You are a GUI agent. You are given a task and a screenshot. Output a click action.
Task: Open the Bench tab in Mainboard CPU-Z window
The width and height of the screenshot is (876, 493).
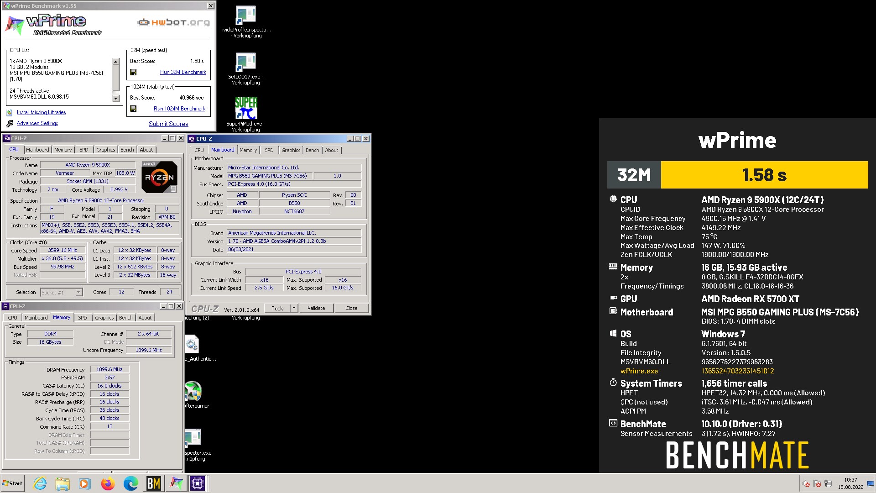tap(313, 150)
